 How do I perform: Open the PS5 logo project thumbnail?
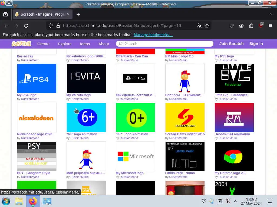136,78
